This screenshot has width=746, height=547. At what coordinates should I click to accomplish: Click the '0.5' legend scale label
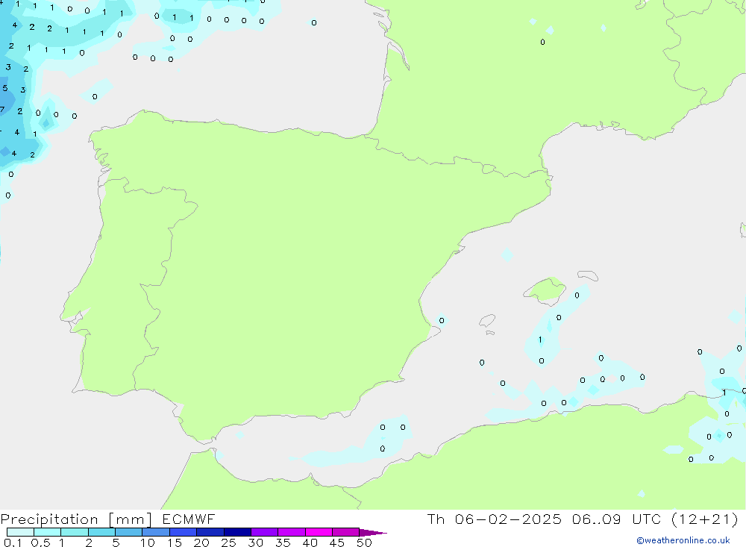(40, 543)
